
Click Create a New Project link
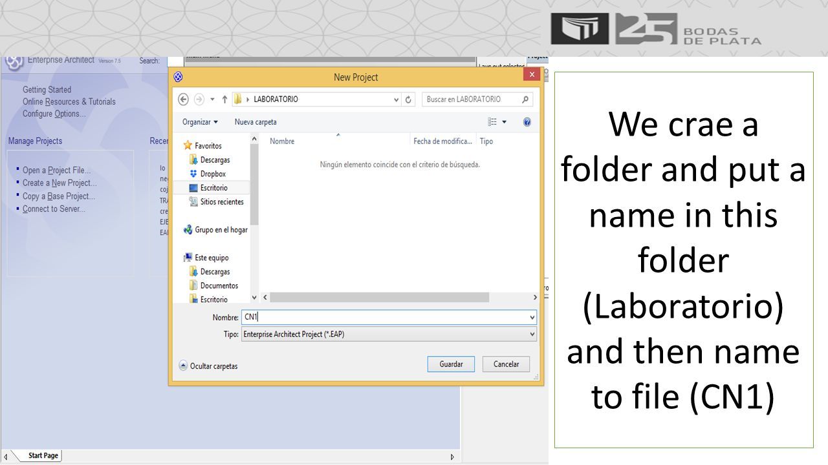click(60, 183)
